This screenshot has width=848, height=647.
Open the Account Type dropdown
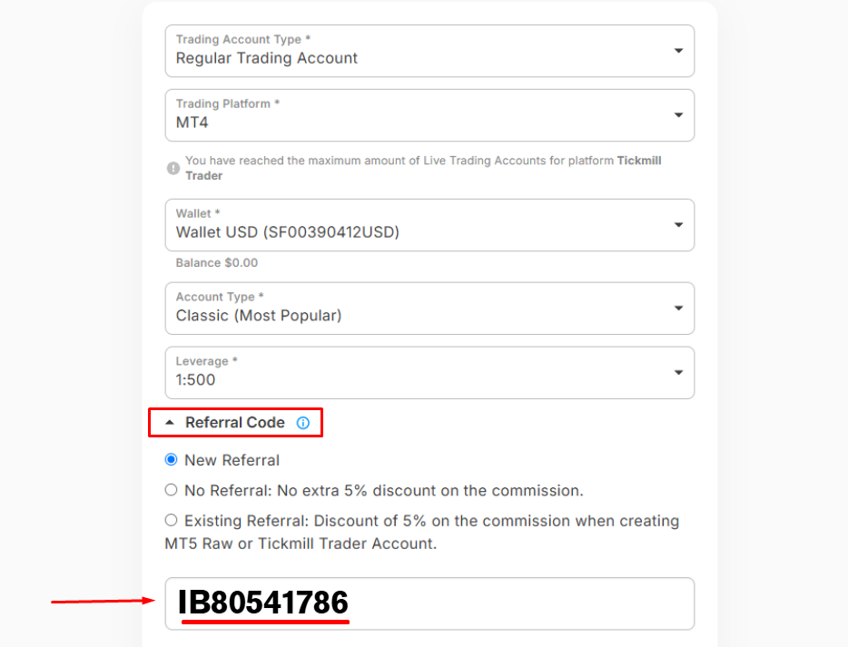click(429, 309)
